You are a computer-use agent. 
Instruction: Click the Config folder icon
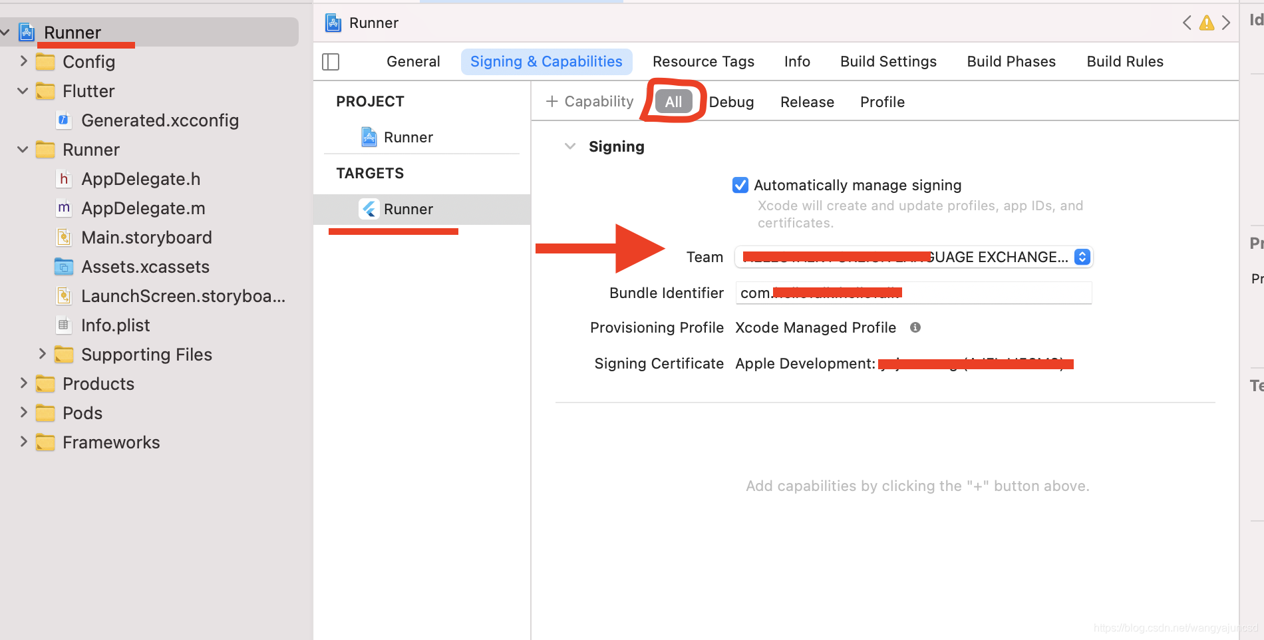[45, 62]
